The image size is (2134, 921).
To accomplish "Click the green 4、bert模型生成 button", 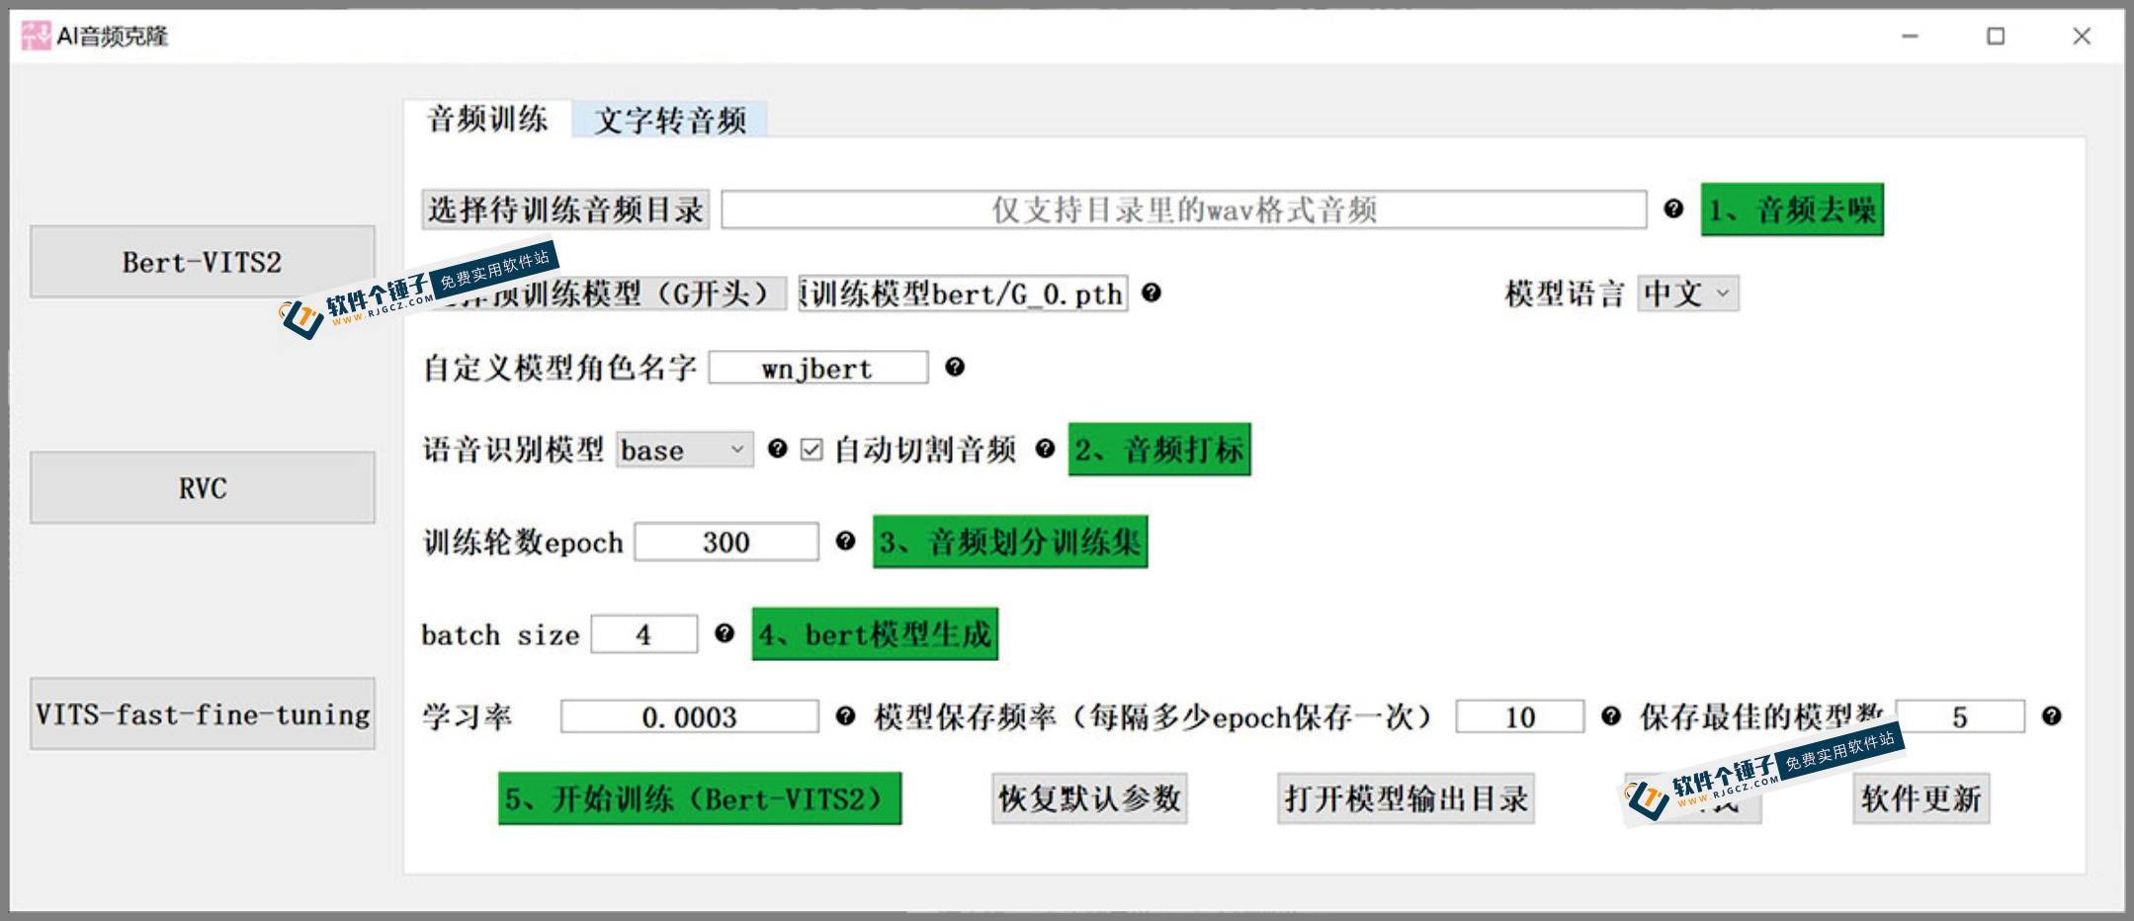I will pos(875,633).
